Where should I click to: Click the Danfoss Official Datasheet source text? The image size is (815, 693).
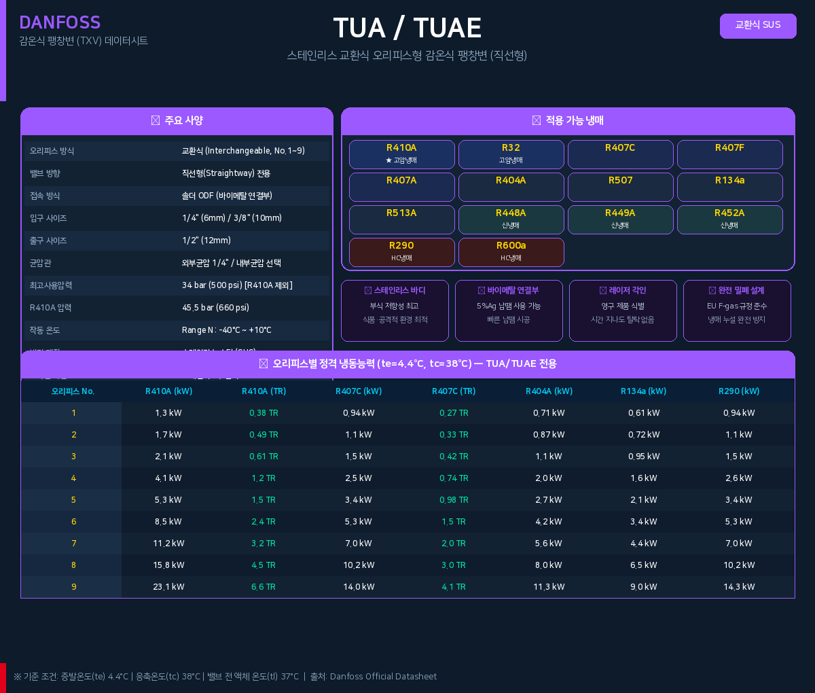383,677
